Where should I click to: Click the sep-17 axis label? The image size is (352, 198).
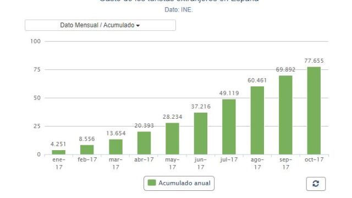(285, 163)
